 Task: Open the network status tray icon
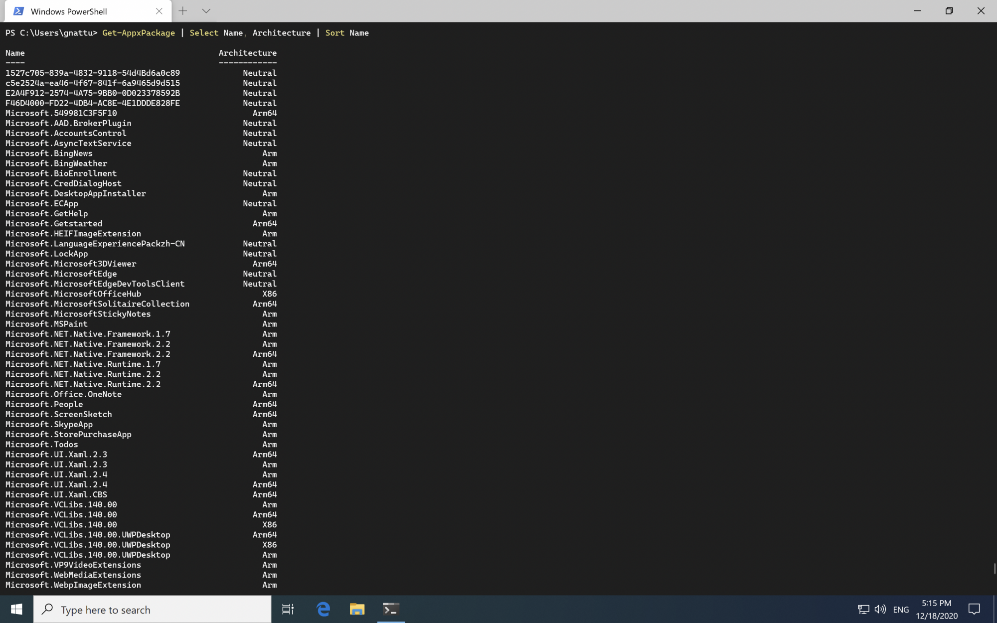(x=863, y=609)
